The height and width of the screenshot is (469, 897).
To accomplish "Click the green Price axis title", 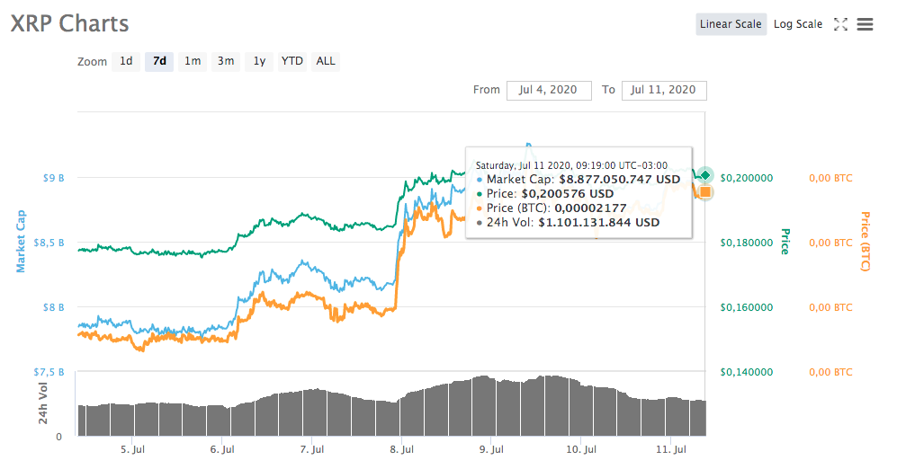I will (x=785, y=242).
